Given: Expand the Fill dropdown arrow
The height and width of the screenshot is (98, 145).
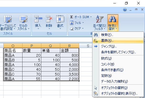Looking at the screenshot, I should [83, 23].
